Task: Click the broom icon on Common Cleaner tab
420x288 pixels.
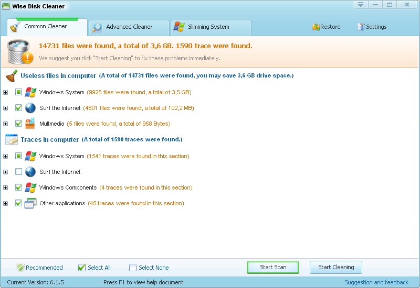Action: 15,27
